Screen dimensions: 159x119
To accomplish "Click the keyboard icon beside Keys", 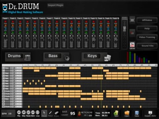I will click(107, 58).
